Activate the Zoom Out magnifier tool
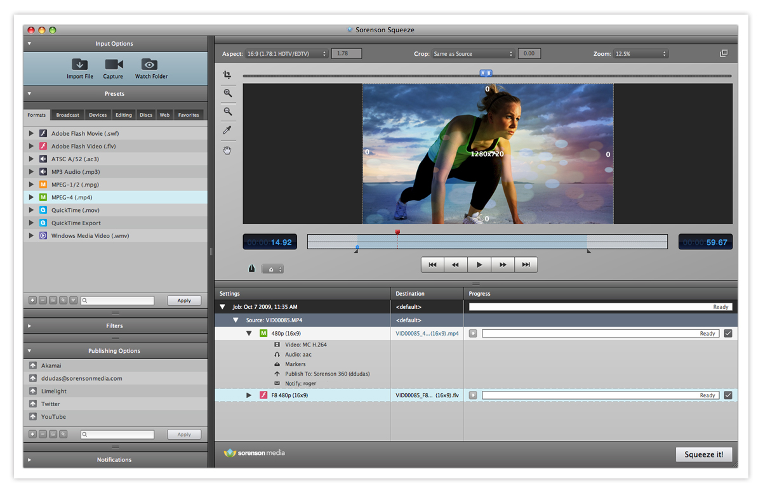The width and height of the screenshot is (763, 493). 228,112
